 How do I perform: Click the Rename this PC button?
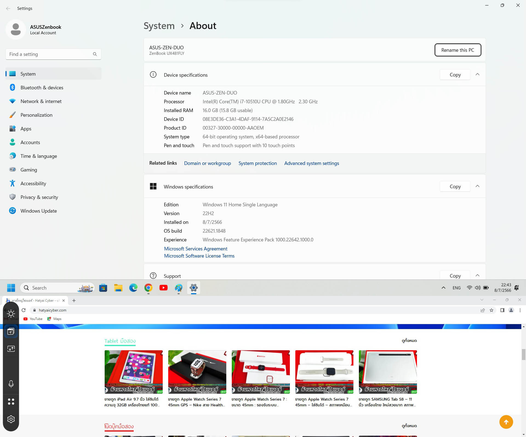[458, 50]
